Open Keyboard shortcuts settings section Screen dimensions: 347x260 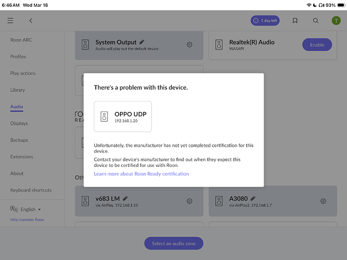[x=31, y=190]
